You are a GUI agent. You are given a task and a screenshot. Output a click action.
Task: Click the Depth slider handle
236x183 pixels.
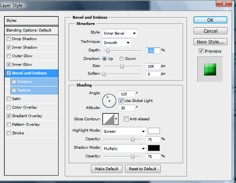(108, 51)
